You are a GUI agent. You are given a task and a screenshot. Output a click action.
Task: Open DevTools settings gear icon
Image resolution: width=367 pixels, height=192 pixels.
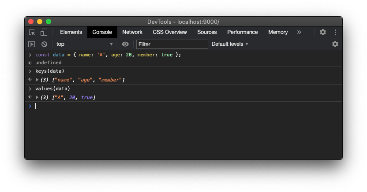[323, 32]
